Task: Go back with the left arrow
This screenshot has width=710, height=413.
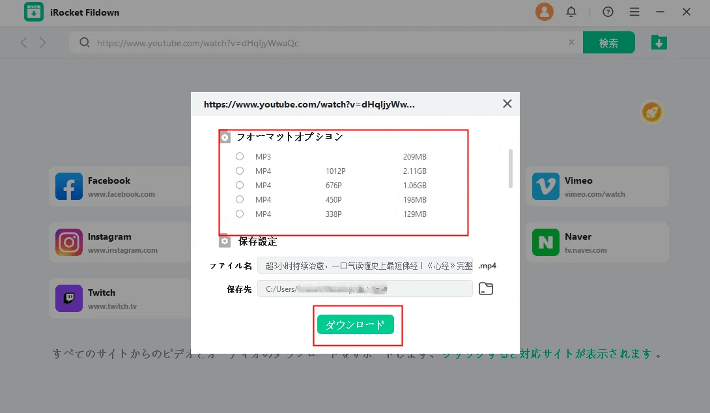Action: 23,42
